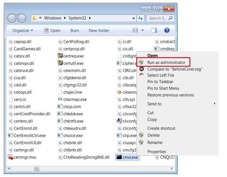Click the chkntfs.exe program icon
227x177 pixels.
point(60,121)
